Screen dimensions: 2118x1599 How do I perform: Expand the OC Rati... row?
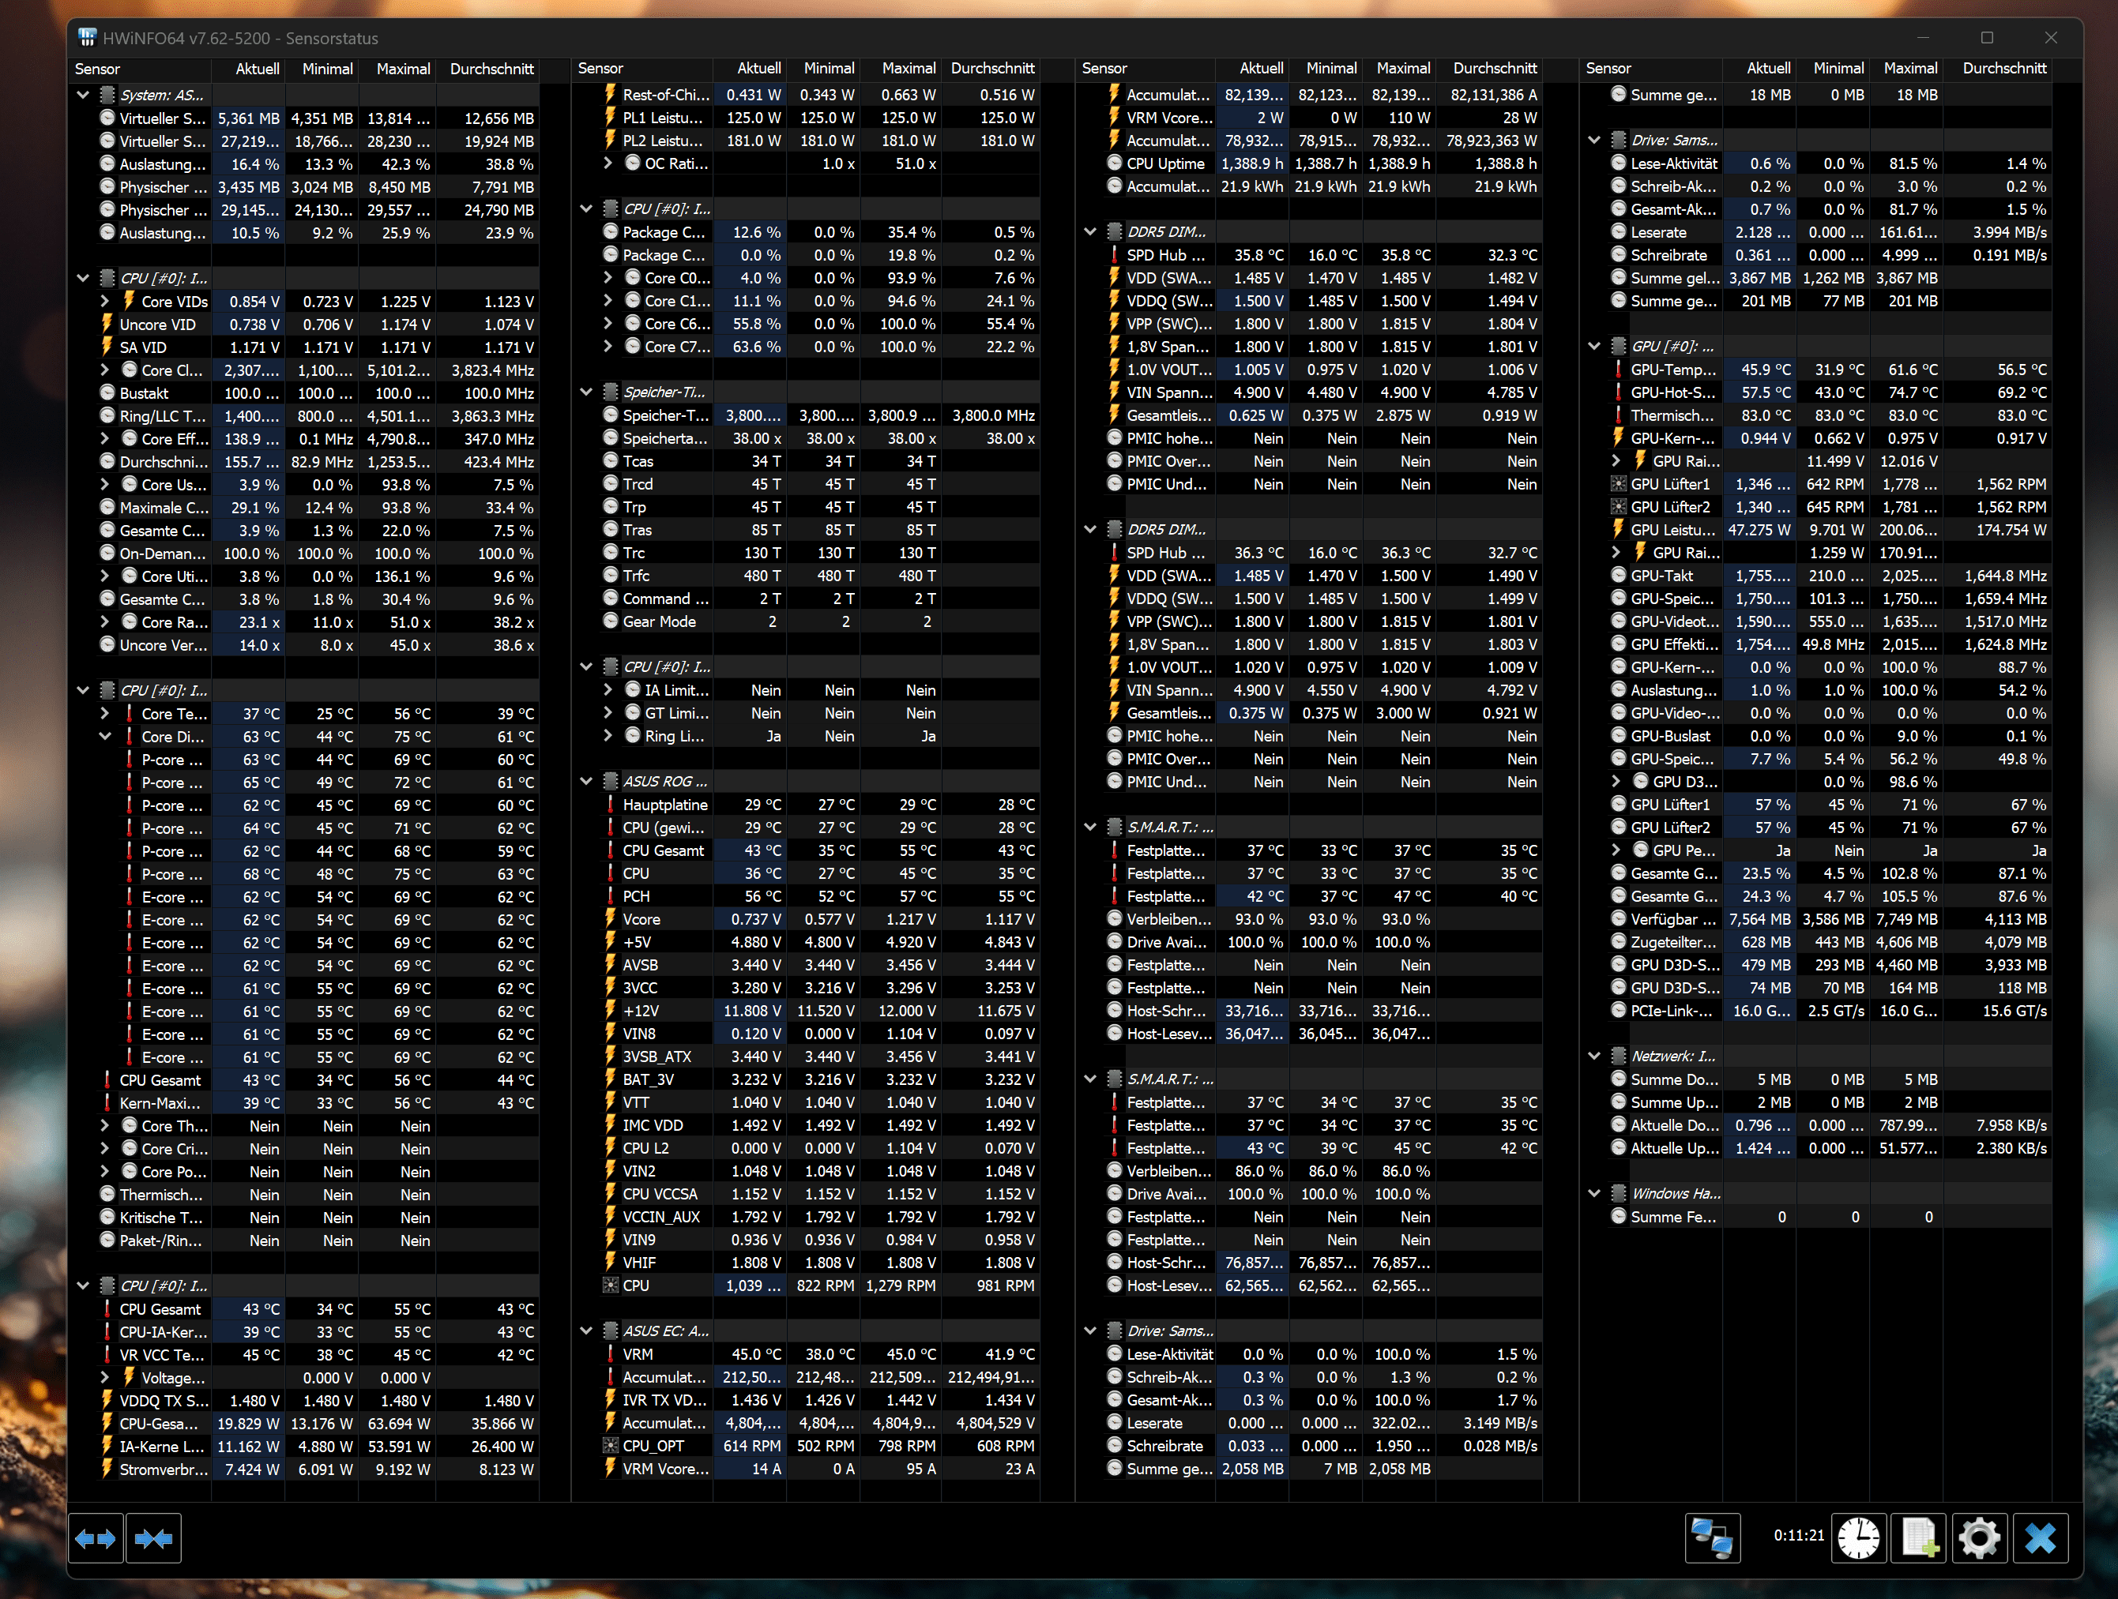[x=609, y=163]
